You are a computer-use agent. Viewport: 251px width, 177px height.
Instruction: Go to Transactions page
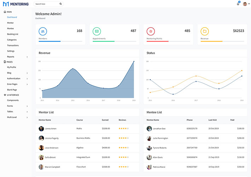click(13, 45)
